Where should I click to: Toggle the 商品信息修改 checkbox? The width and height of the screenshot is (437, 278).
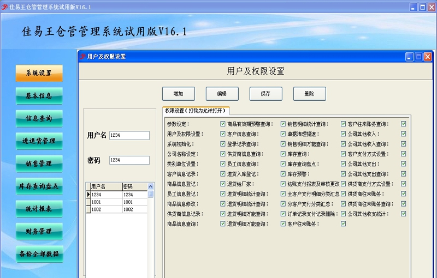[223, 204]
